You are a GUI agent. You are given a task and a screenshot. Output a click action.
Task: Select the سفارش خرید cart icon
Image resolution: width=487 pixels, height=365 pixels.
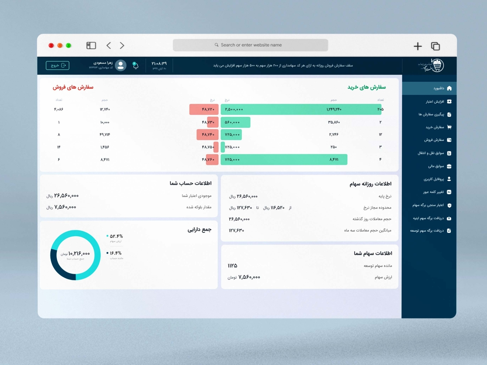(x=450, y=127)
